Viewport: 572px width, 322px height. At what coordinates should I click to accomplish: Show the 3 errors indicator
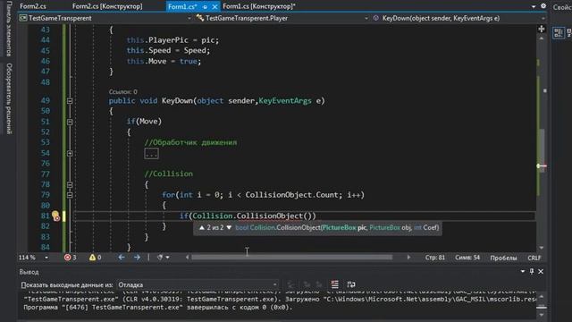[x=71, y=258]
